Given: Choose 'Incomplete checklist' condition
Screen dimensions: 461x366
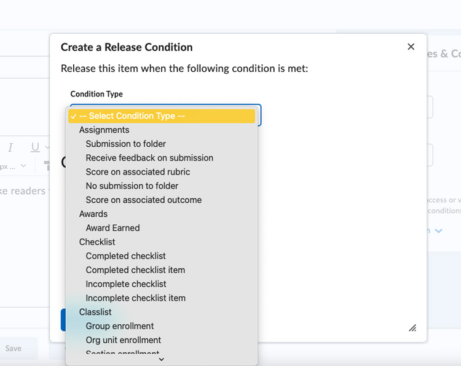Looking at the screenshot, I should click(126, 284).
